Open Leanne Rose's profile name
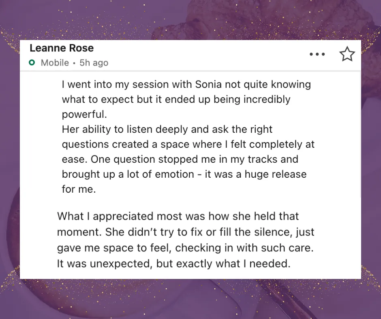Viewport: 381px width, 319px height. coord(62,48)
